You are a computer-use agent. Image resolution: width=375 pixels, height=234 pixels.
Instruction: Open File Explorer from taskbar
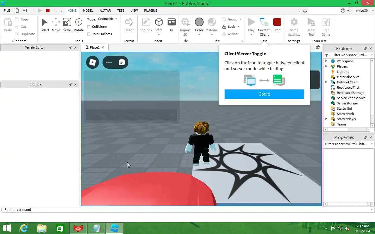pyautogui.click(x=42, y=228)
